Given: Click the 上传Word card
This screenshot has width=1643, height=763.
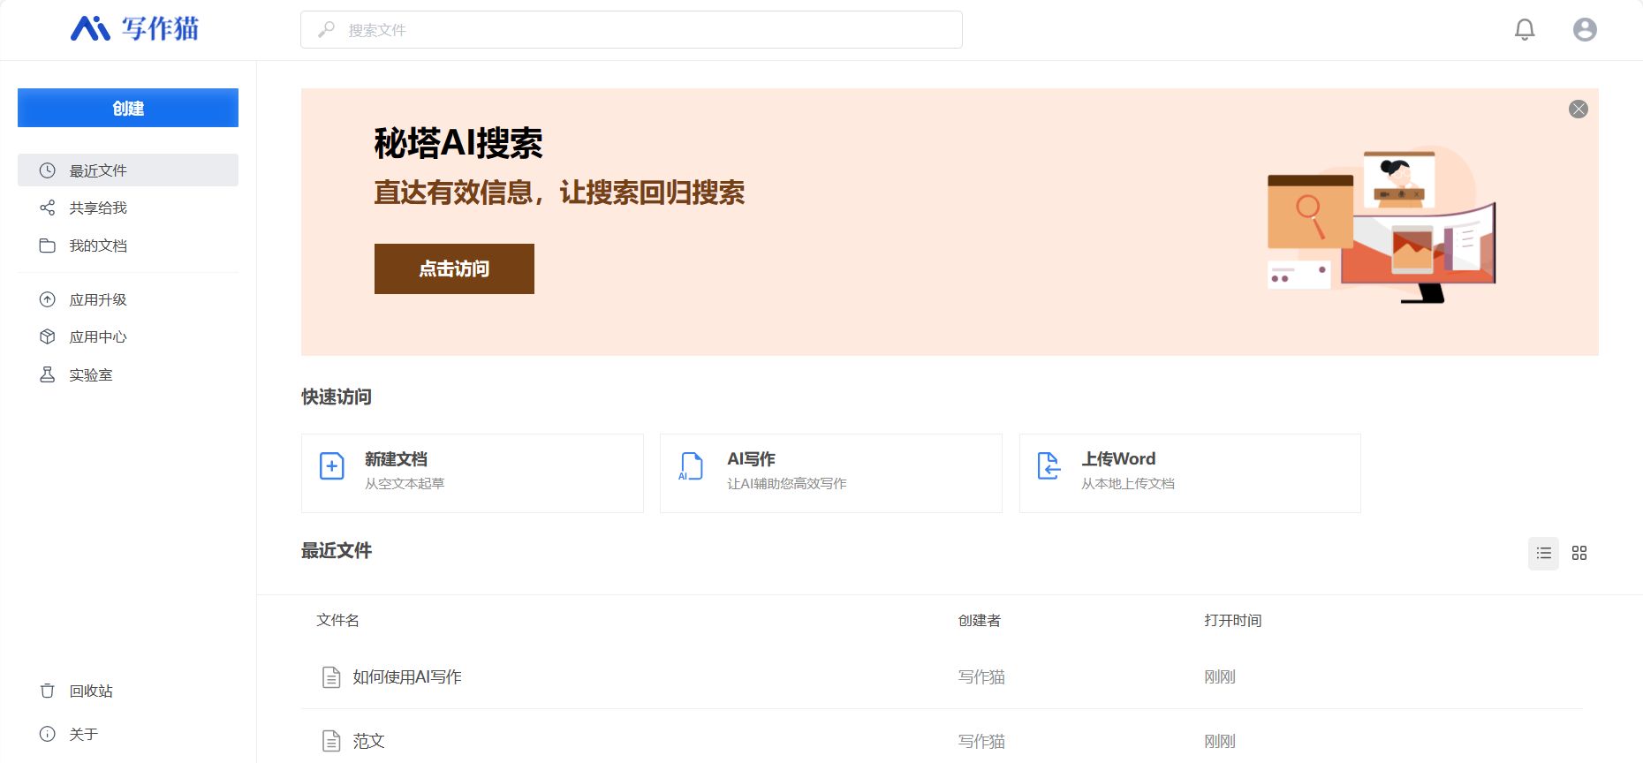Looking at the screenshot, I should pyautogui.click(x=1190, y=472).
